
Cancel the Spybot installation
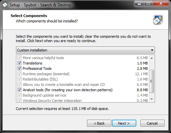[152, 123]
